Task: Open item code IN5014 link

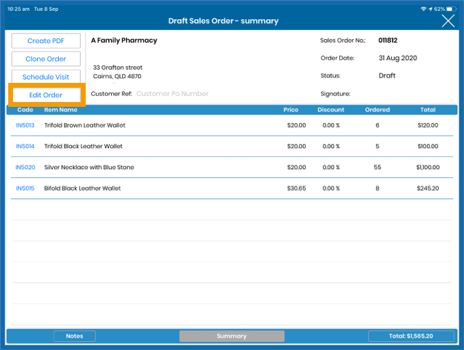Action: pos(25,147)
